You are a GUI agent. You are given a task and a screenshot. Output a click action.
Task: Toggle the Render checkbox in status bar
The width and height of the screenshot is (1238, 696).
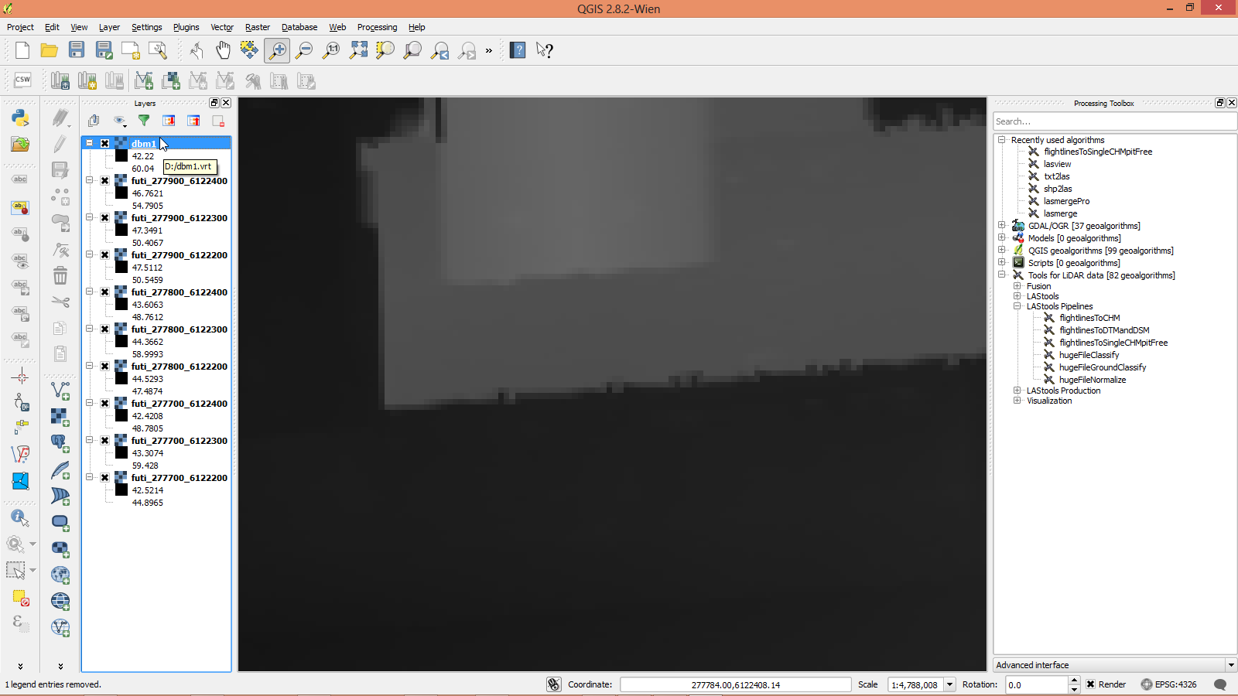tap(1090, 684)
